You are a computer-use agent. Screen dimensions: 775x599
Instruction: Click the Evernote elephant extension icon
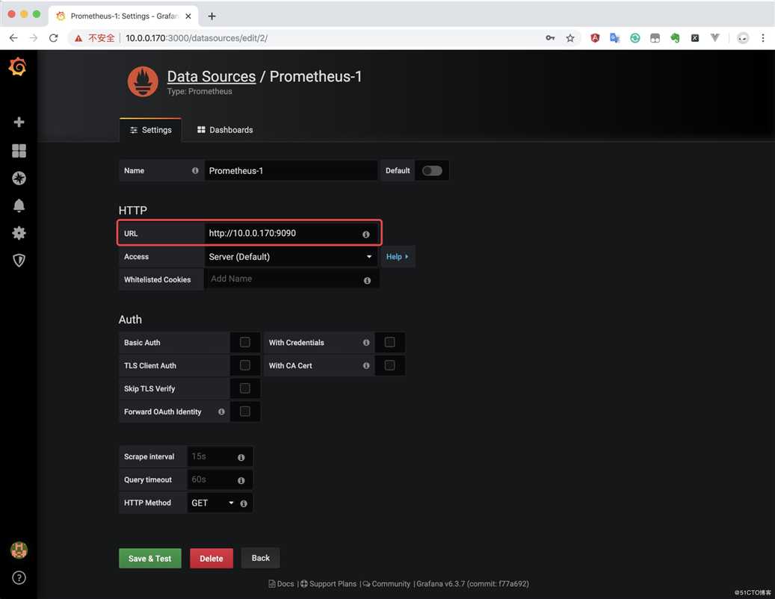point(675,38)
